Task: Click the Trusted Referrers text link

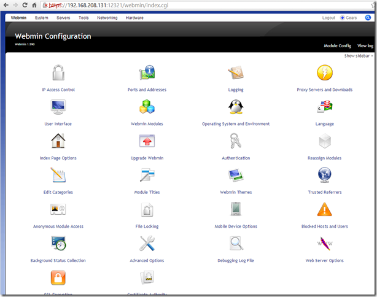Action: pyautogui.click(x=325, y=192)
